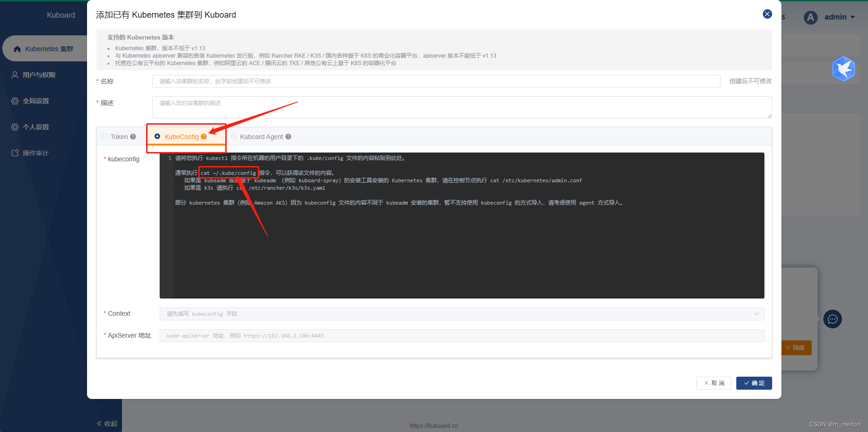Screen dimensions: 868x432
Task: Click the home icon beside Kubernetes 集群
Action: coord(17,49)
